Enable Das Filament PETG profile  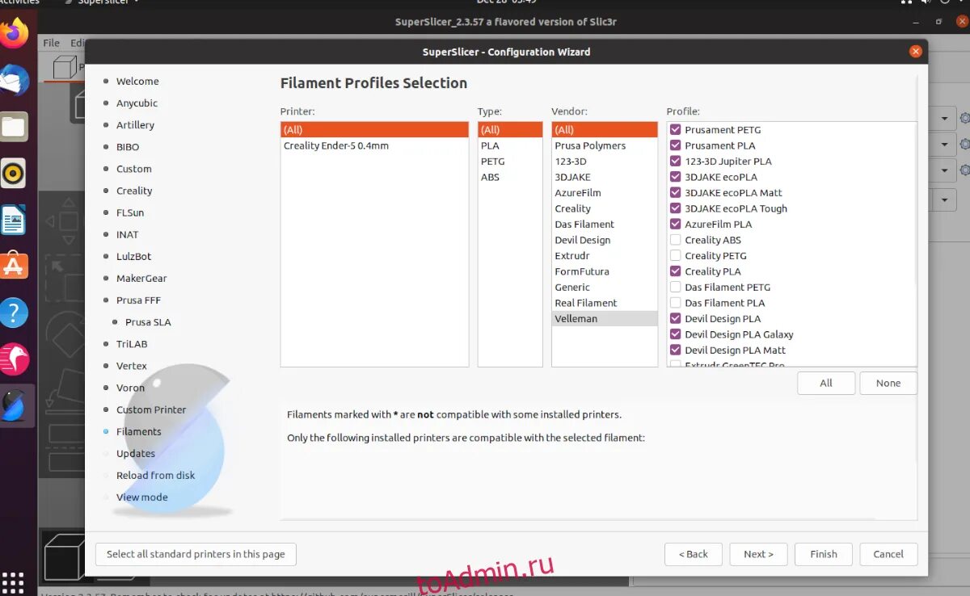(x=676, y=287)
